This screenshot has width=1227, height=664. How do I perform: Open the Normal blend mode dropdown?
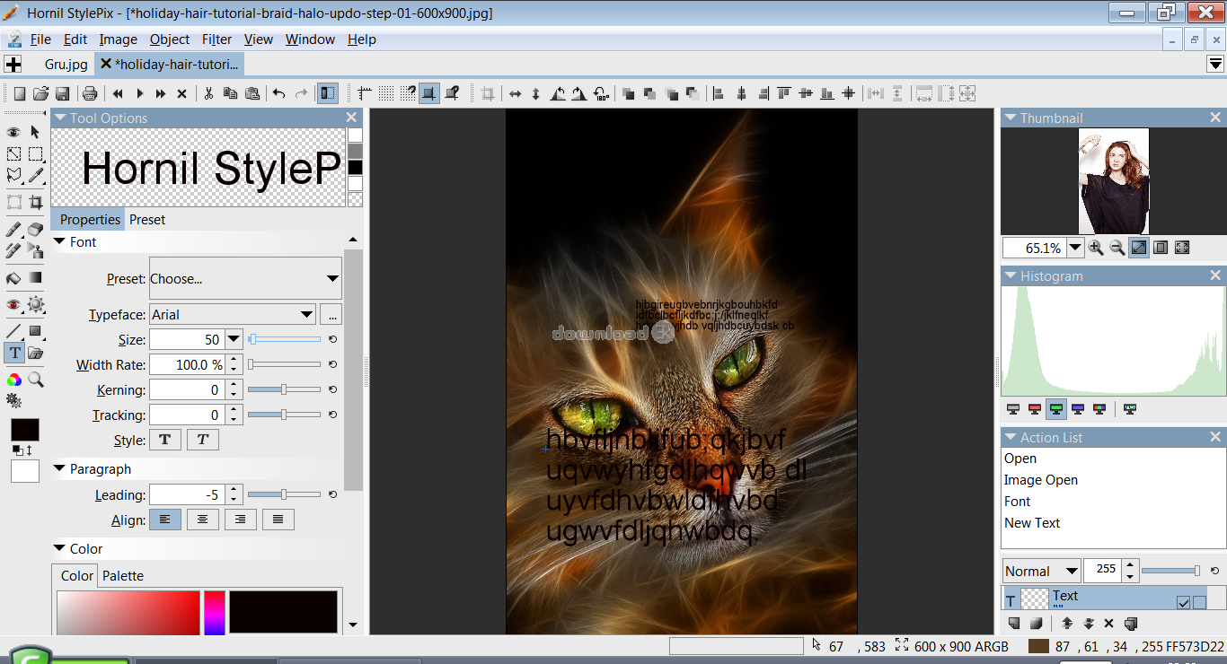coord(1041,571)
